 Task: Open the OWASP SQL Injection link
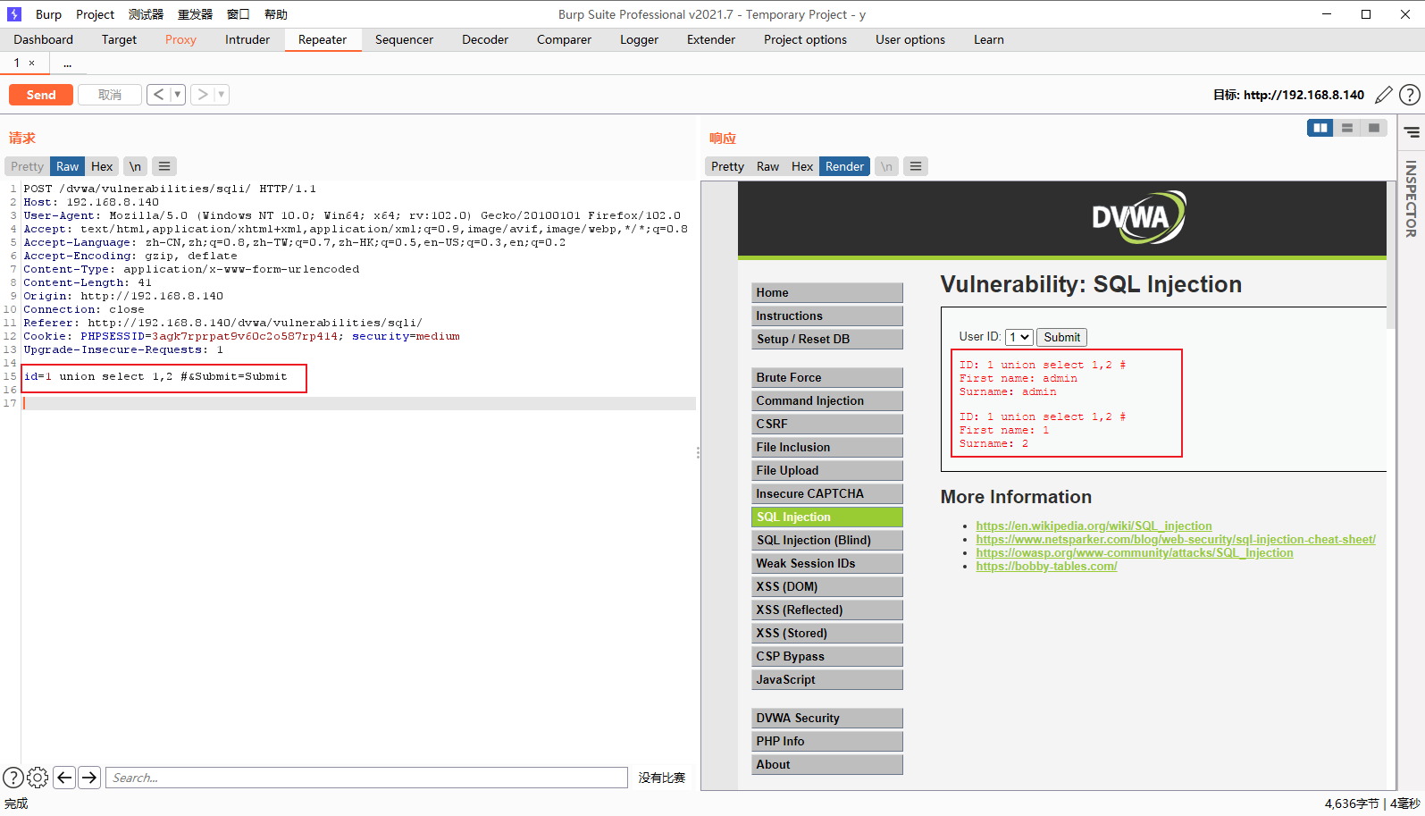click(1135, 552)
